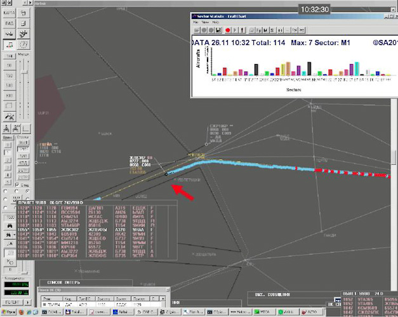Click the arrow button right of ПЕЛЕНГ
Screen dimensions: 398x317
[27, 302]
